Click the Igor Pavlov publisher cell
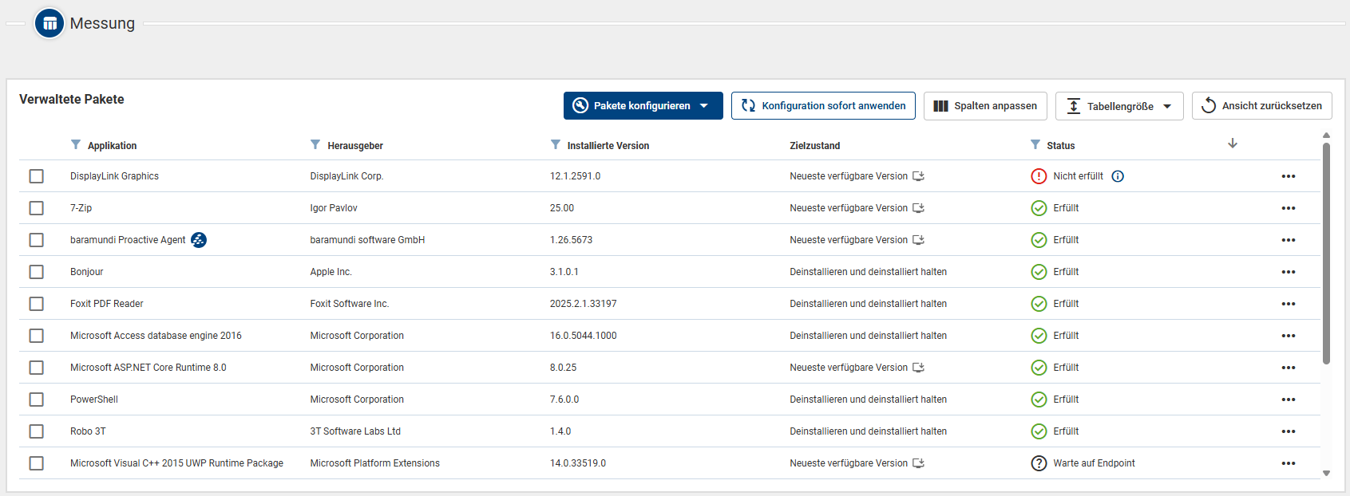Image resolution: width=1350 pixels, height=496 pixels. pyautogui.click(x=334, y=208)
